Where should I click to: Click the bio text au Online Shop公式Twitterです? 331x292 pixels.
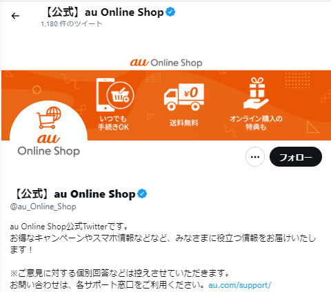click(69, 227)
